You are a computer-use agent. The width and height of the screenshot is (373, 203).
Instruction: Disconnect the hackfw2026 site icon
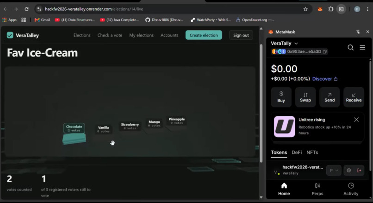pos(359,171)
